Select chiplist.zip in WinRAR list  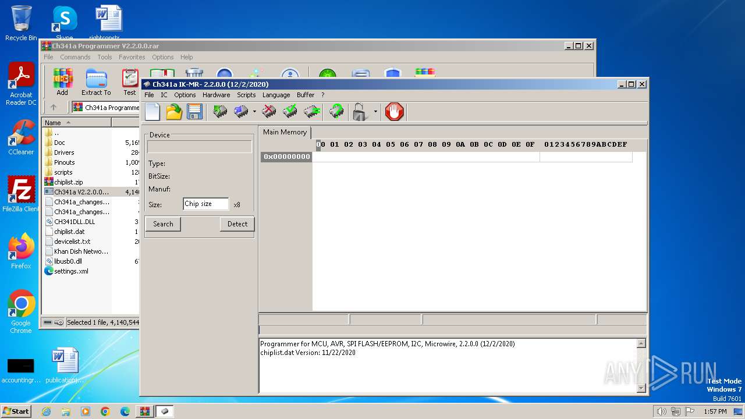coord(68,182)
